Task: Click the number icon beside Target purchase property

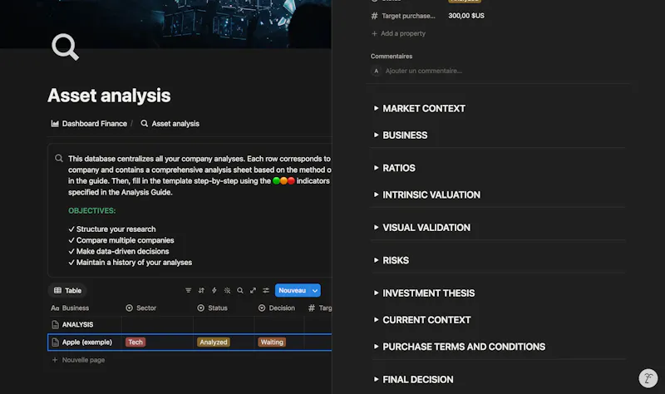Action: click(375, 16)
